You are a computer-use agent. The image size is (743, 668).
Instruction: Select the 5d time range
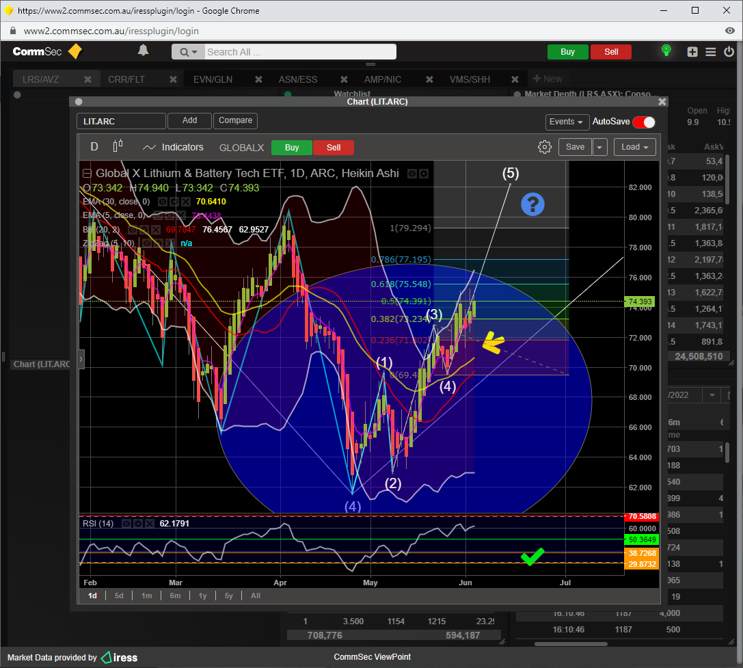(119, 596)
